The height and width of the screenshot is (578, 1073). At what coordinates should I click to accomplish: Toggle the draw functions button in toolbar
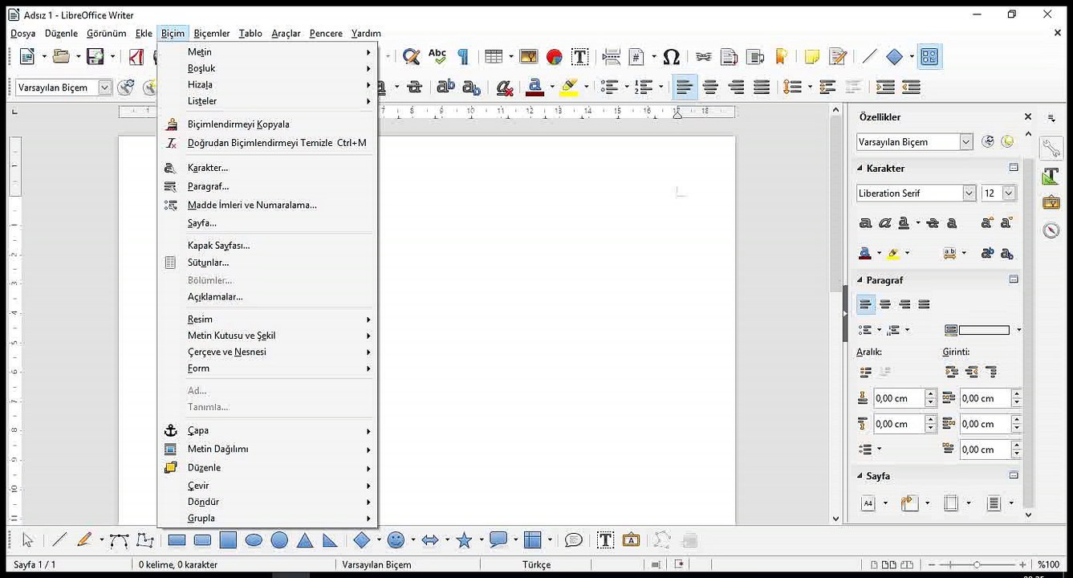tap(929, 56)
